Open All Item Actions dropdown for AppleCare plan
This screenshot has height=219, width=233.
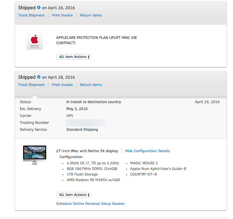[74, 57]
